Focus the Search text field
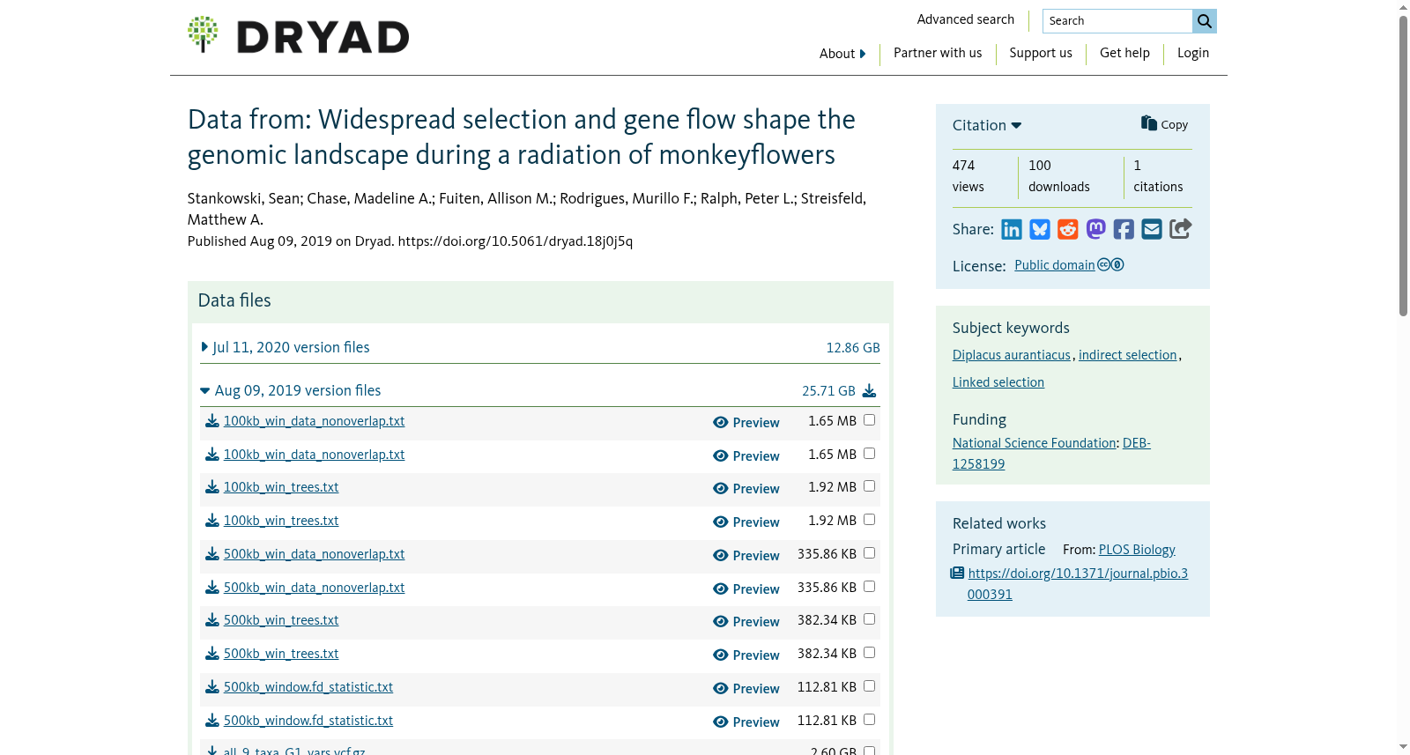1410x755 pixels. (x=1117, y=21)
